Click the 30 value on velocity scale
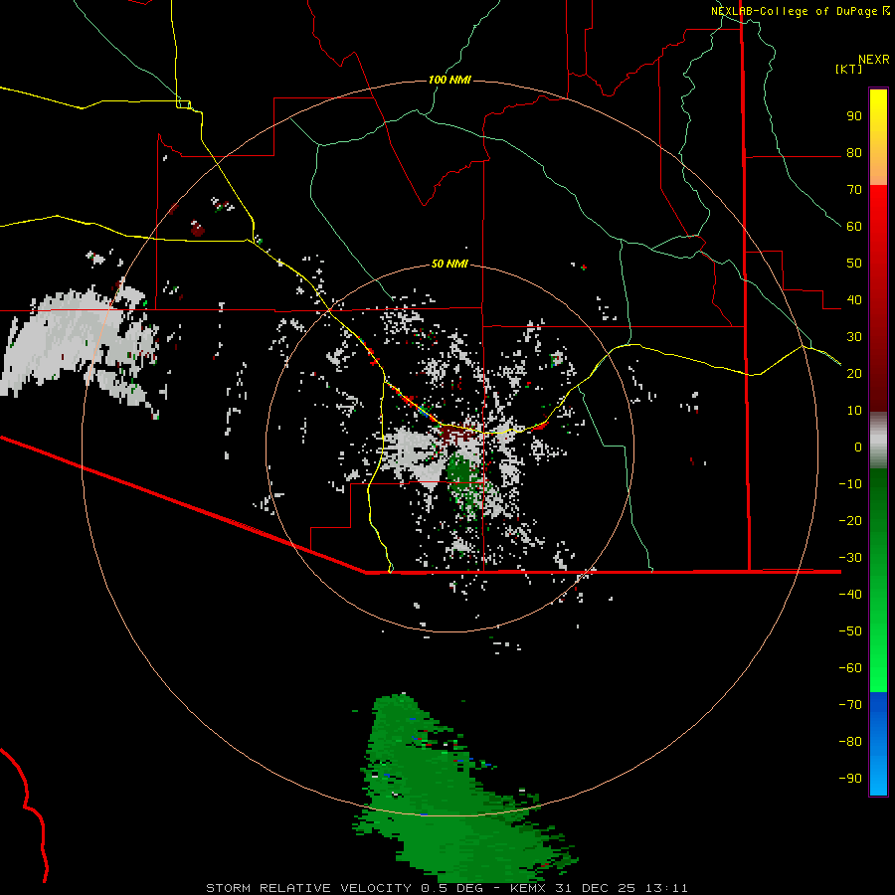895x895 pixels. [854, 337]
